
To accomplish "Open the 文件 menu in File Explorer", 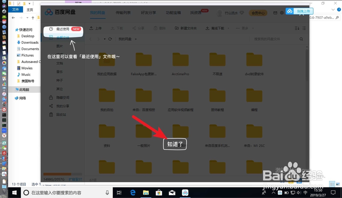I will tap(15, 10).
